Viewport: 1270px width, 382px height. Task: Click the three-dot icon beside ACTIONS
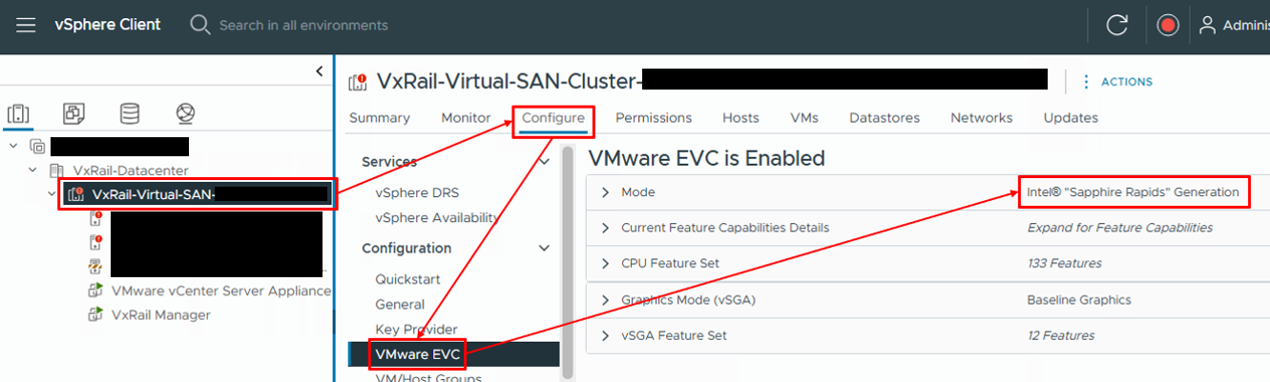(x=1086, y=82)
